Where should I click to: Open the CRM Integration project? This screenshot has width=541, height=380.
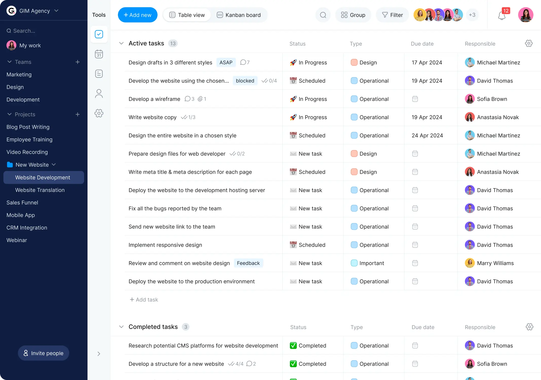27,227
